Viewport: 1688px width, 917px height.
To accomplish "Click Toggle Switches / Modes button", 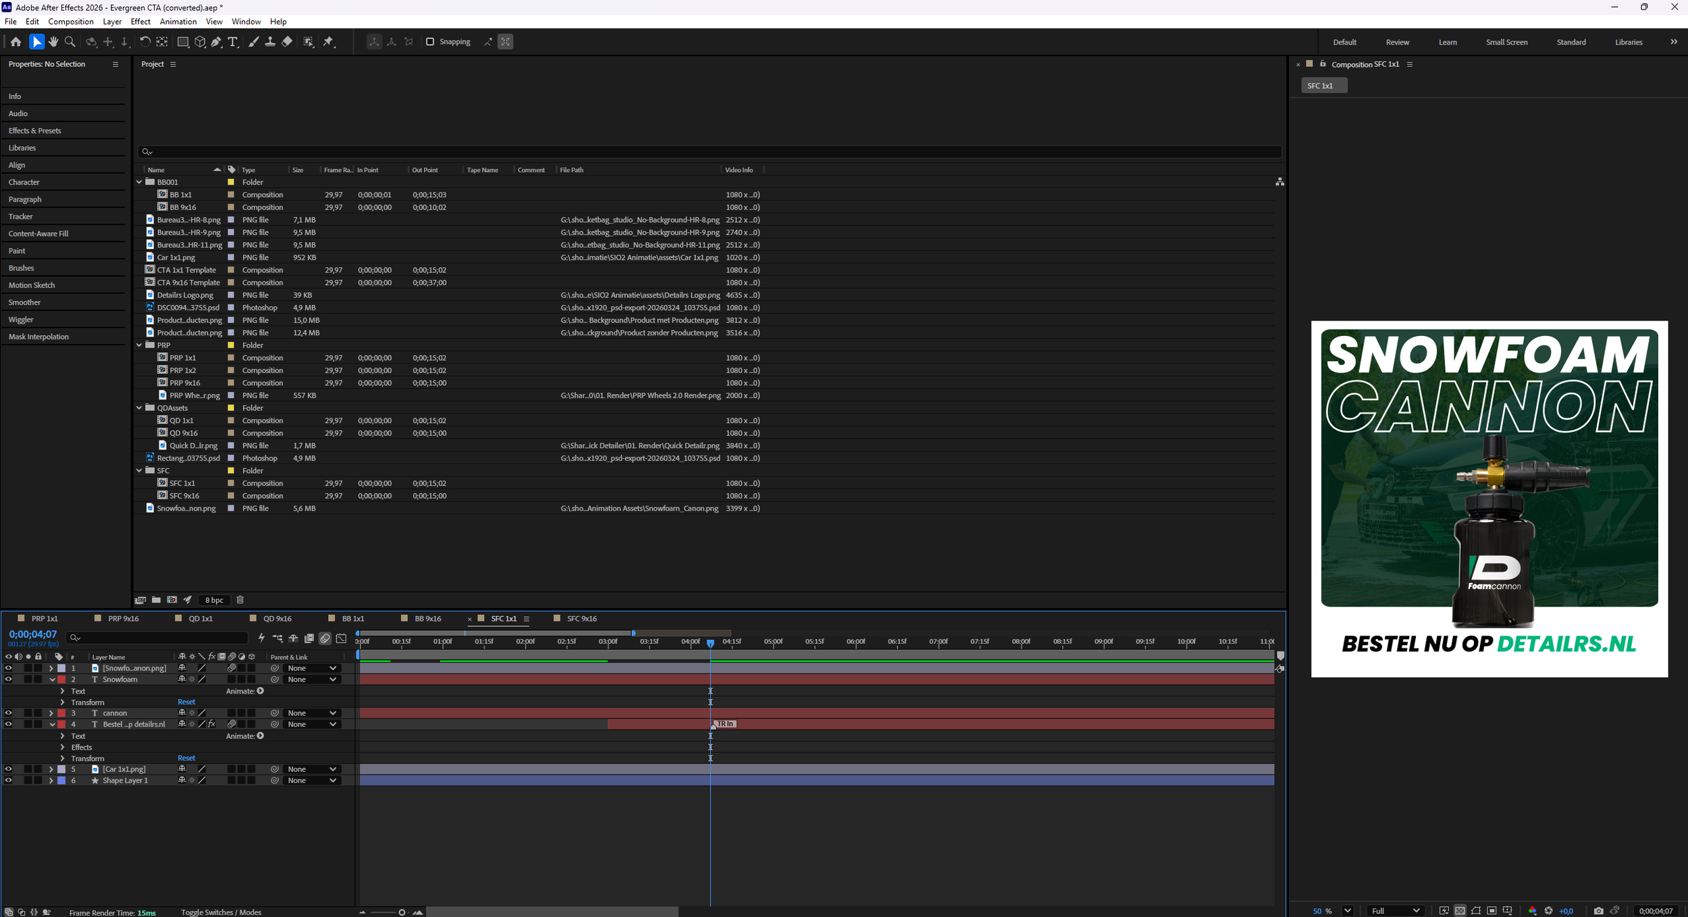I will (221, 912).
